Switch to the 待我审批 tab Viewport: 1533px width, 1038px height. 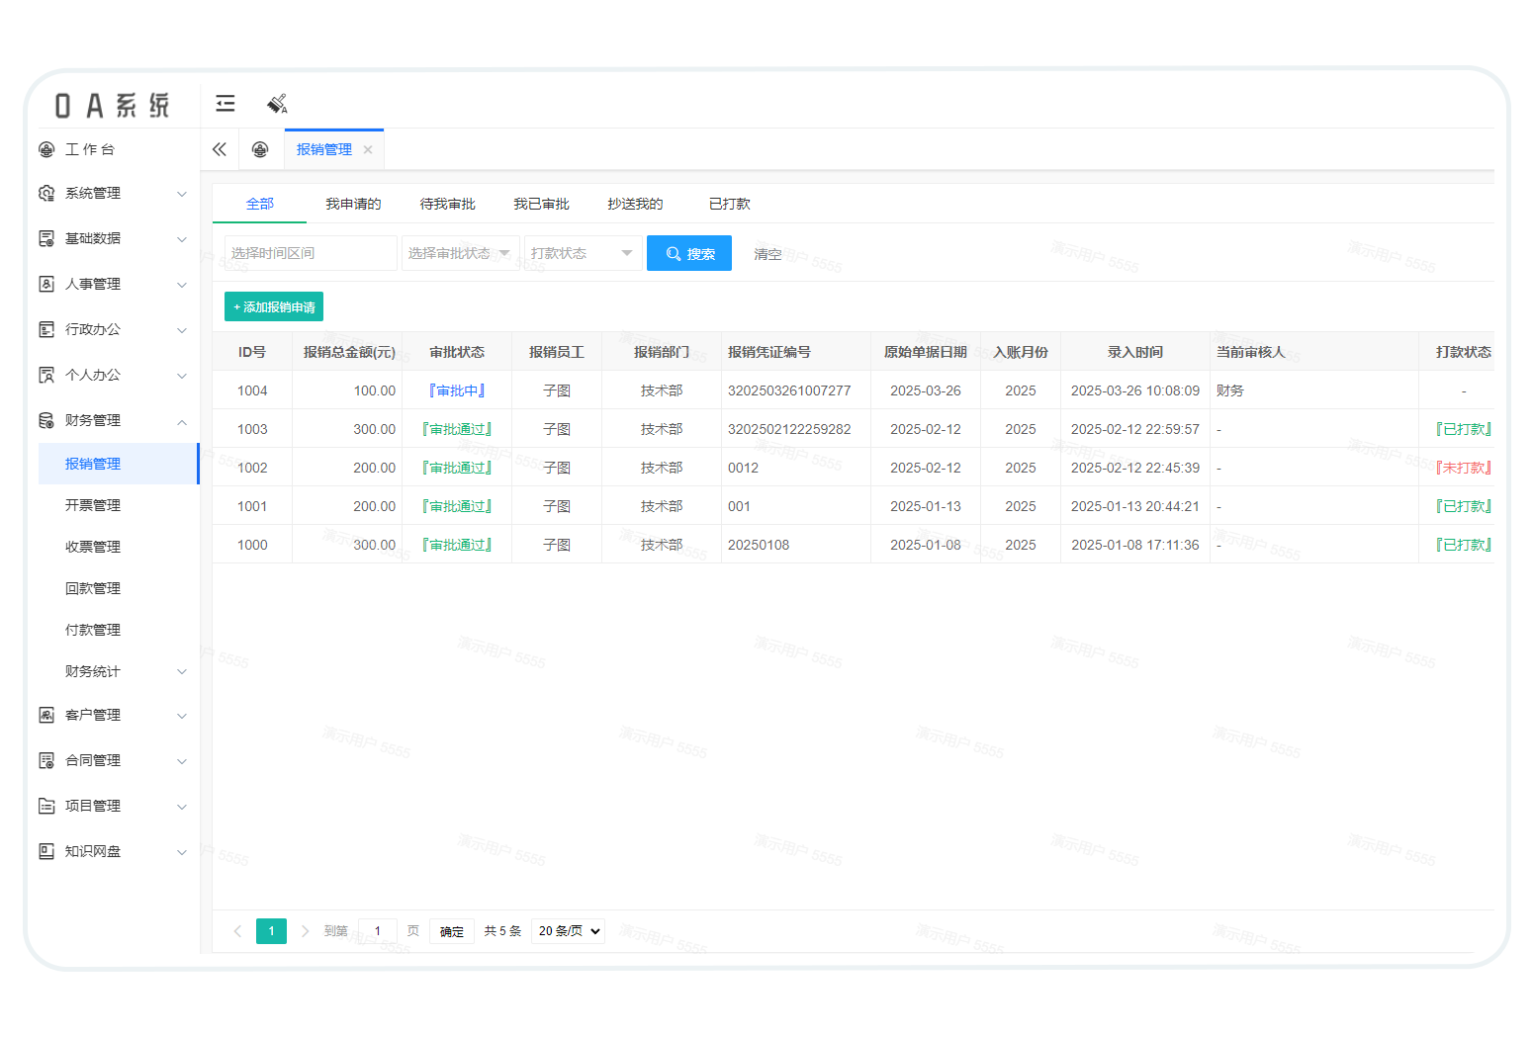[x=447, y=204]
